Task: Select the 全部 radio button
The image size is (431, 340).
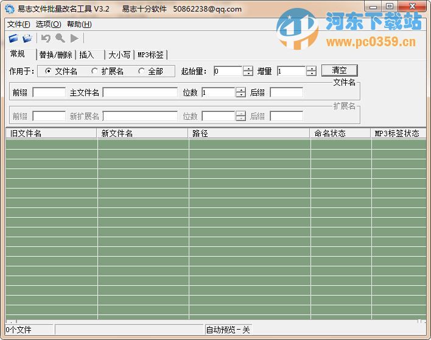Action: point(141,71)
